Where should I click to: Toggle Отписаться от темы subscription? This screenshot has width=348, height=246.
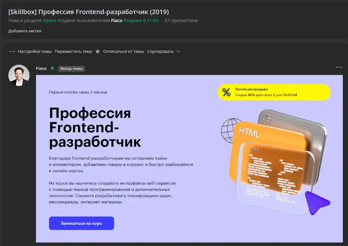tap(123, 51)
